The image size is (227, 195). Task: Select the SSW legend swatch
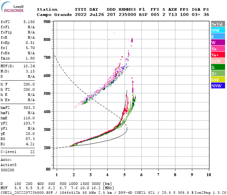(218, 61)
